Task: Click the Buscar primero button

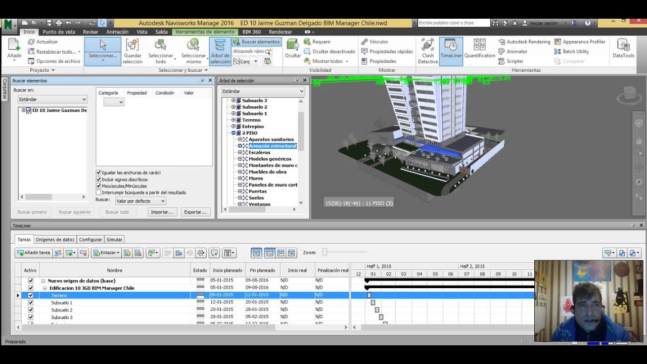Action: click(32, 212)
